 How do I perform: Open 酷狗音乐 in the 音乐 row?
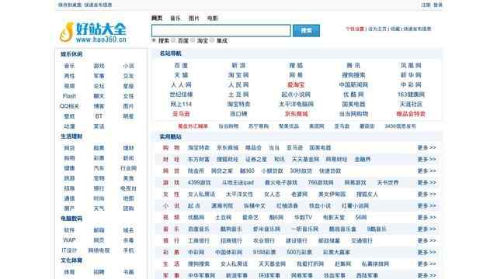231,229
